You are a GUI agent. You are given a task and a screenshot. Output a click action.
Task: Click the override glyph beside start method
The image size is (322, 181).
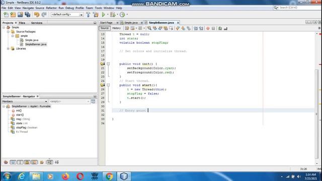102,85
